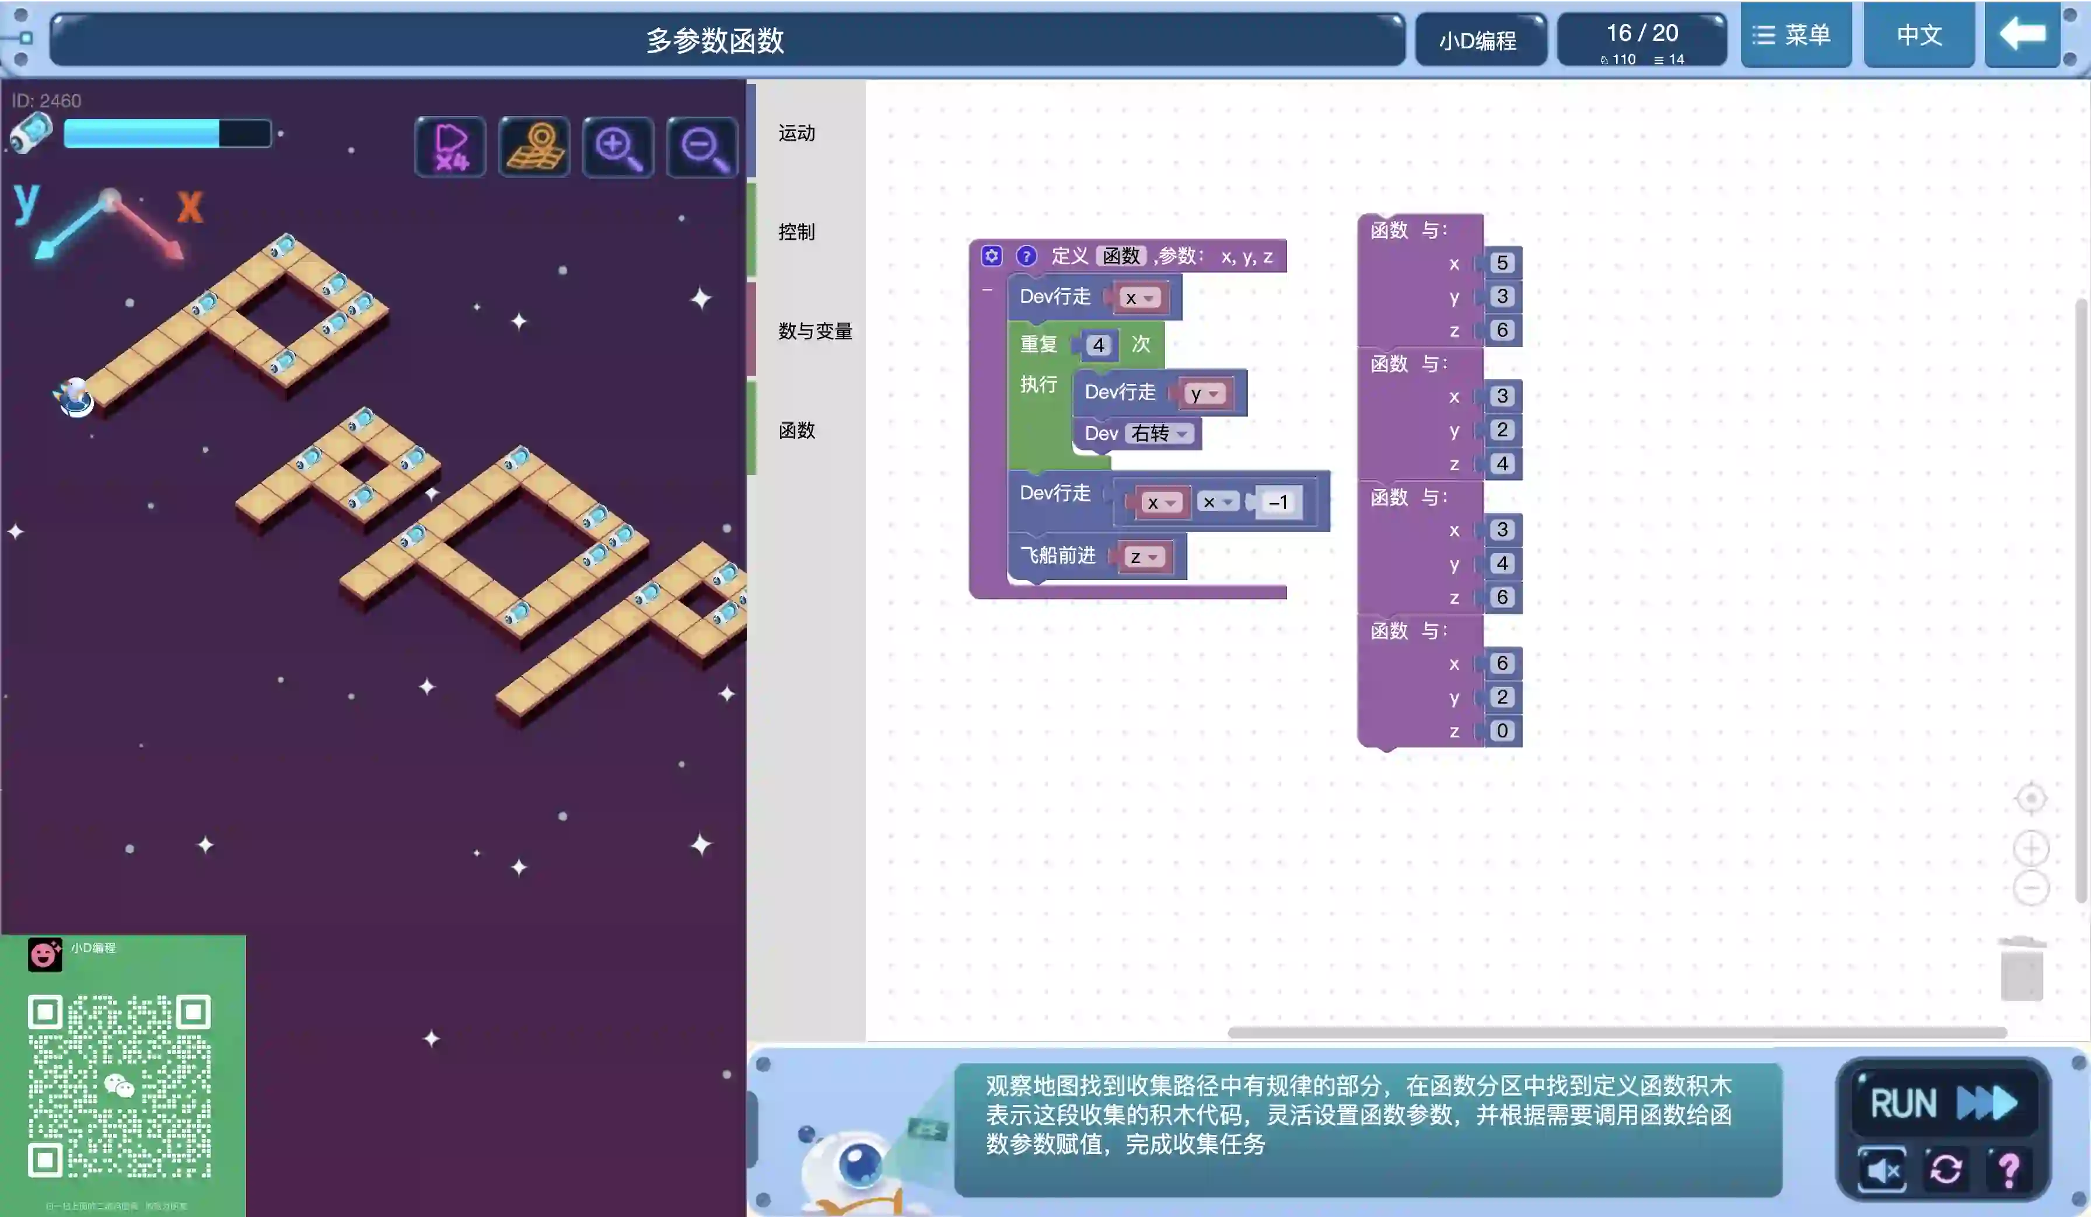
Task: Center the workspace with the crosshair icon
Action: coord(2030,798)
